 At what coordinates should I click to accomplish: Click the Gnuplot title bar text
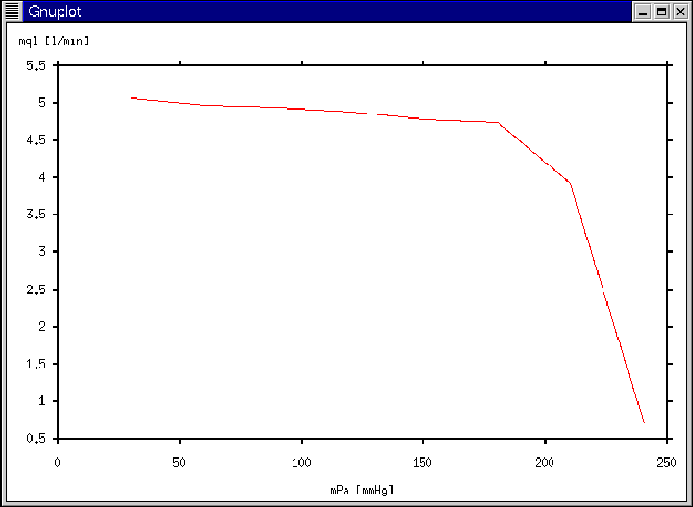tap(54, 12)
